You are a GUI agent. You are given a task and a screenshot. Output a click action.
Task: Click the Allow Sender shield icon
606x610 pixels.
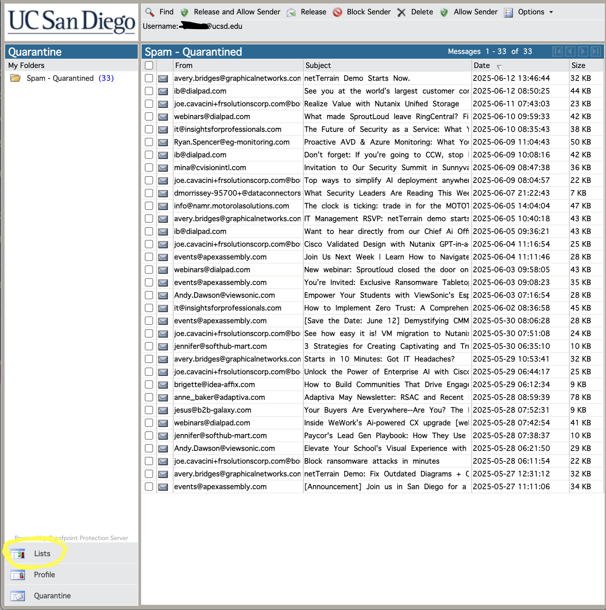pyautogui.click(x=444, y=12)
